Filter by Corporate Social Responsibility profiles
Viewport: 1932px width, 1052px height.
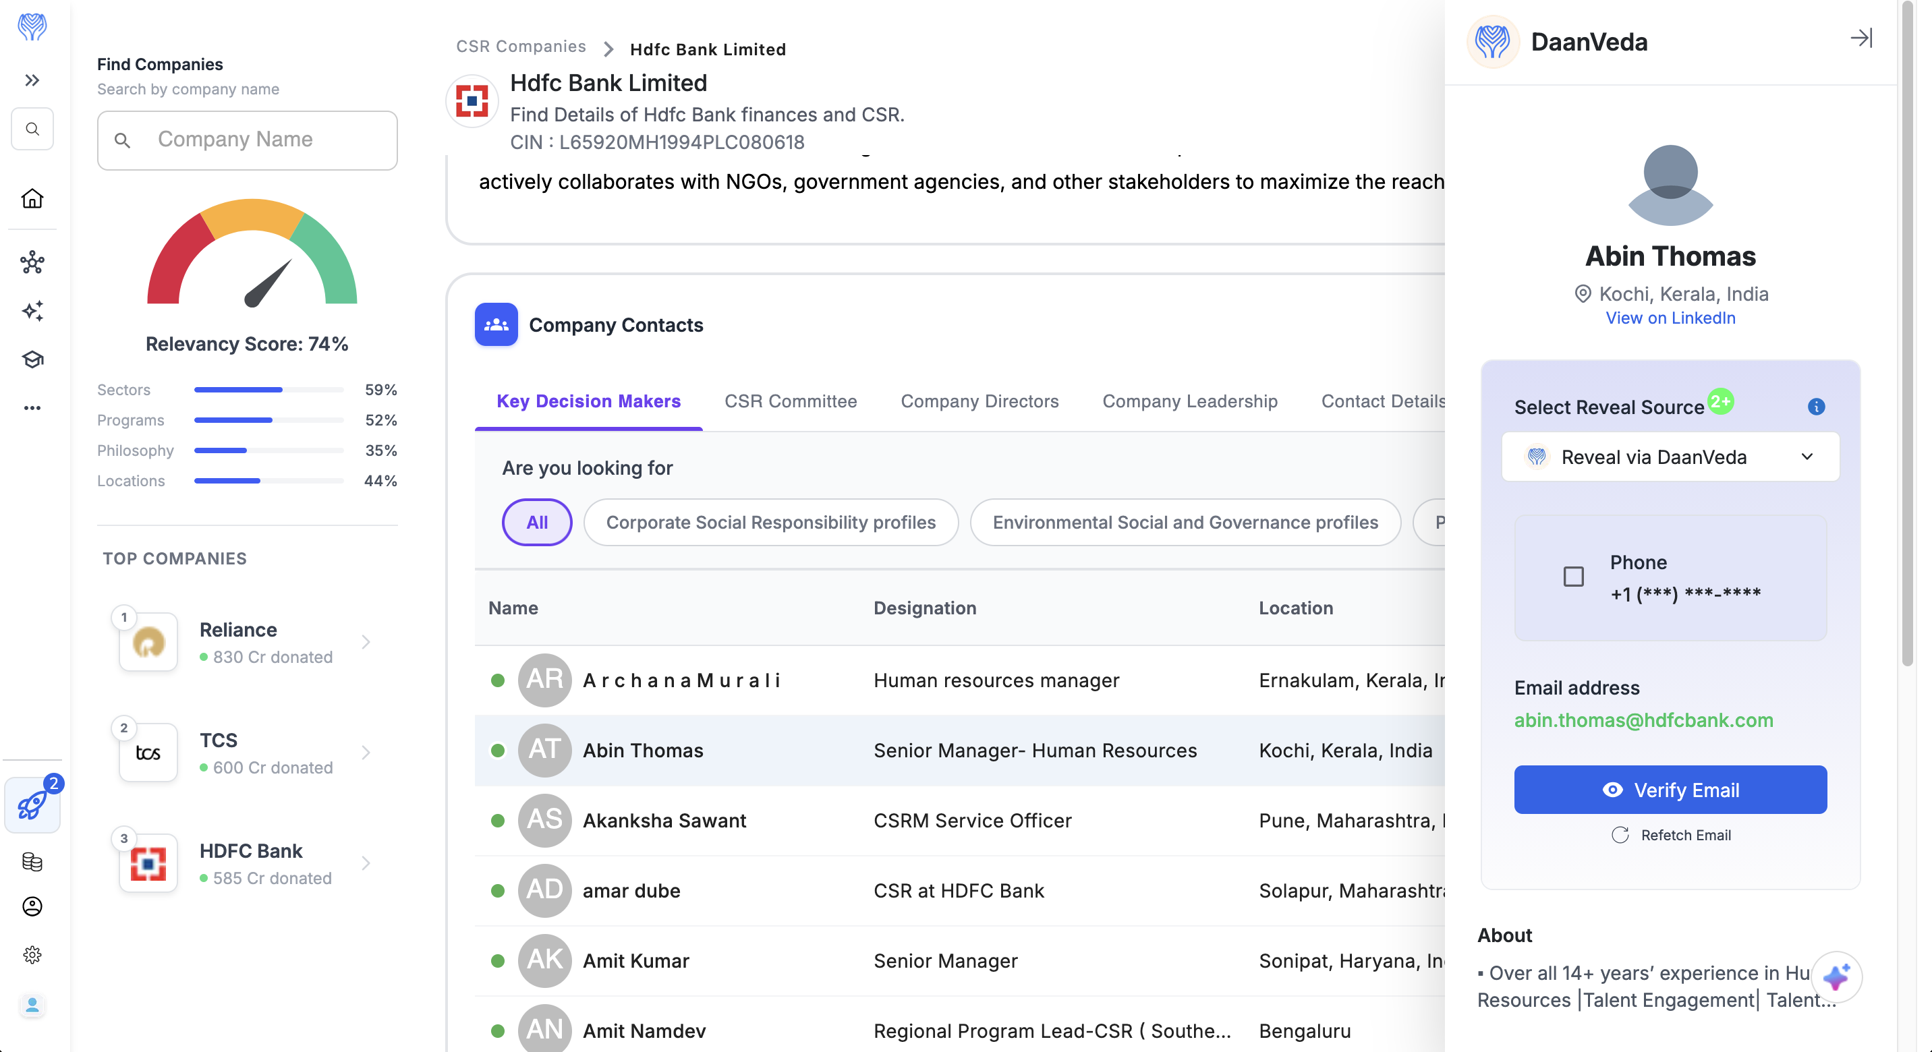[x=771, y=522]
